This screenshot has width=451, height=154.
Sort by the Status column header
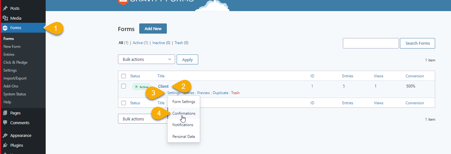135,76
